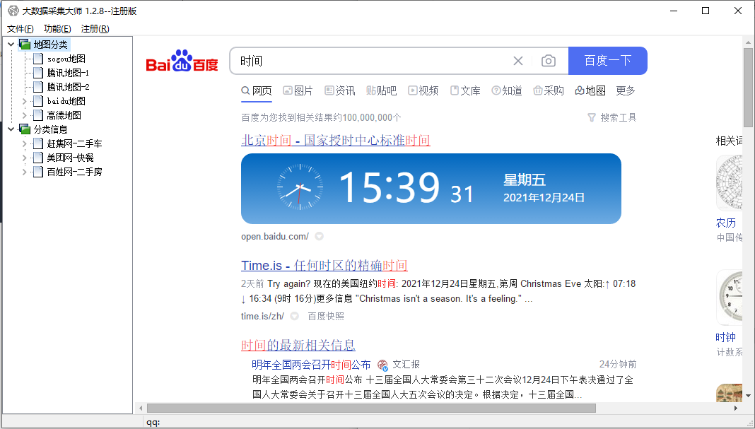Image resolution: width=755 pixels, height=429 pixels.
Task: Click the sogou地图 page icon
Action: click(38, 59)
